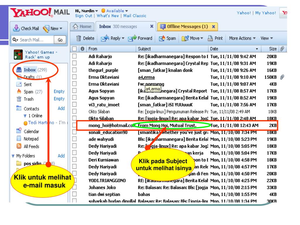This screenshot has height=225, width=300.
Task: Open the a4,erma subject message
Action: pyautogui.click(x=146, y=77)
